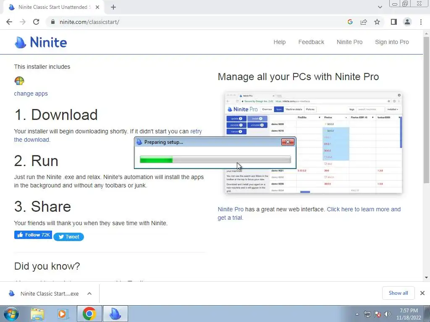Show hidden tray icons arrow

click(x=357, y=314)
